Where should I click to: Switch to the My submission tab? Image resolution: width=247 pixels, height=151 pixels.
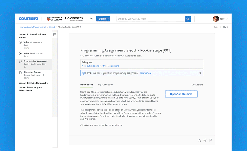point(105,84)
